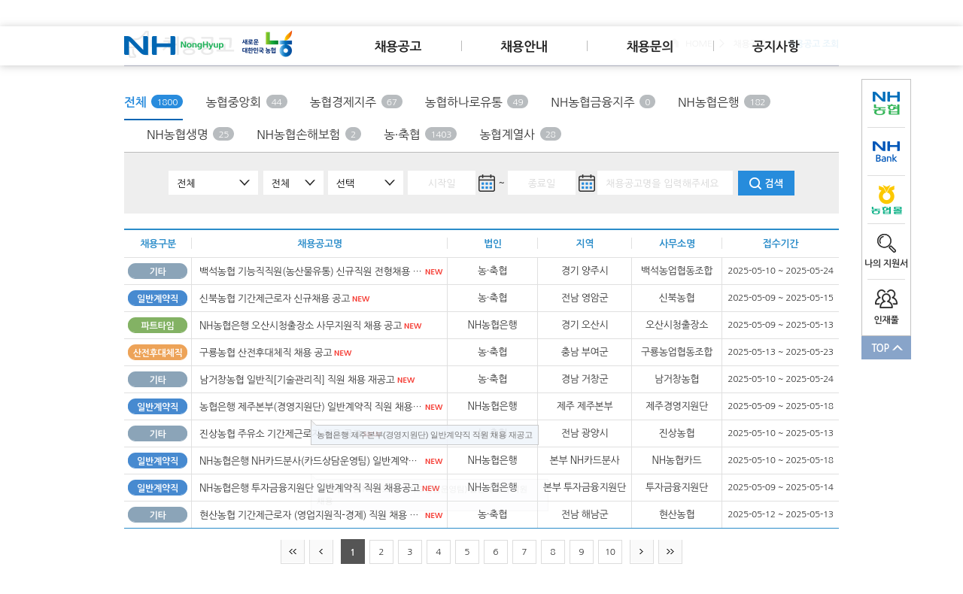Select the 농협경제지주 tab
Viewport: 963px width, 594px height.
[356, 102]
